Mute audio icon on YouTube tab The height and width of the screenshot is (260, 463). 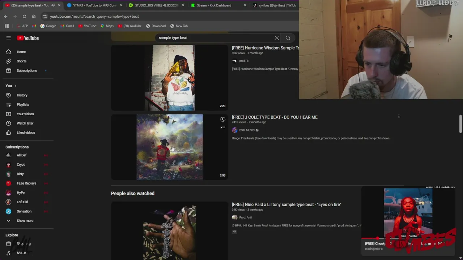point(53,5)
